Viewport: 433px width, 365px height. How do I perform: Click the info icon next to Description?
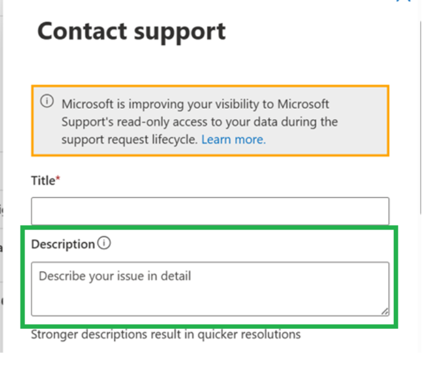pos(104,244)
